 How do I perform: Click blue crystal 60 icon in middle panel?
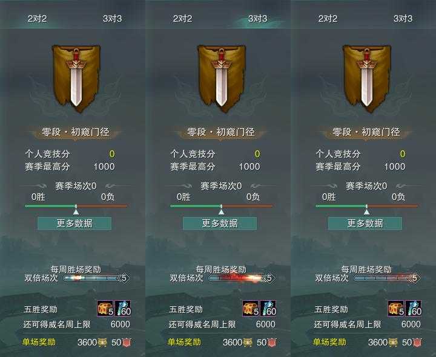[268, 308]
